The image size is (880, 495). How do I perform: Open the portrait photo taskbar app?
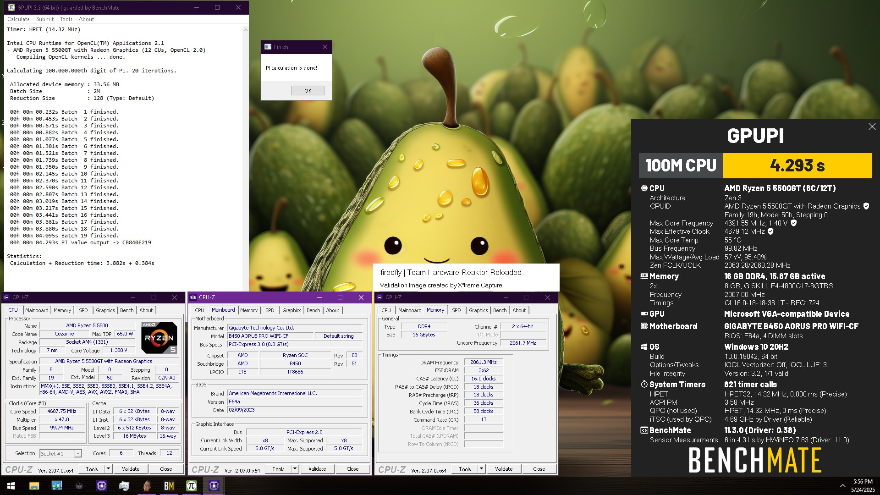pyautogui.click(x=147, y=486)
